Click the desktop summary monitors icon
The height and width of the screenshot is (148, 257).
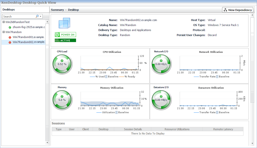[x=64, y=23]
